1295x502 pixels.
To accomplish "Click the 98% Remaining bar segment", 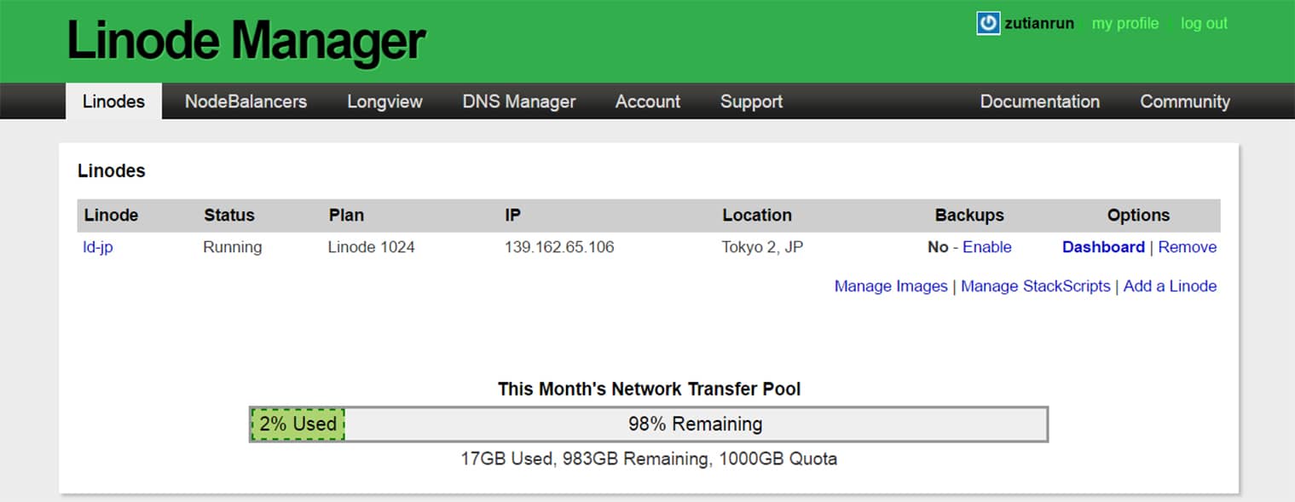I will 696,424.
